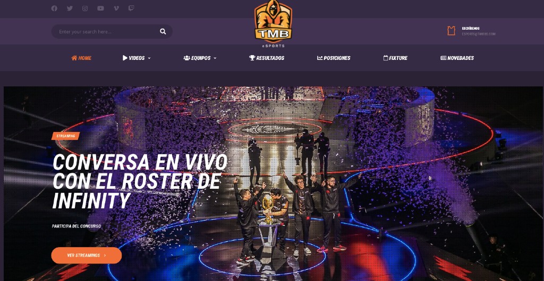The width and height of the screenshot is (544, 281).
Task: Open the Posiciones menu item
Action: click(334, 58)
